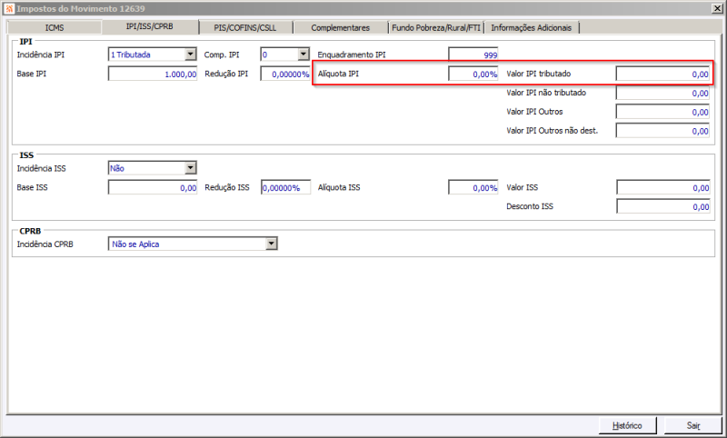Click the Valor IPI não tributado field
This screenshot has height=438, width=727.
(x=662, y=93)
